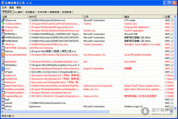Click the BaiduBrowserUpdate row icon
178x119 pixels.
(3, 89)
